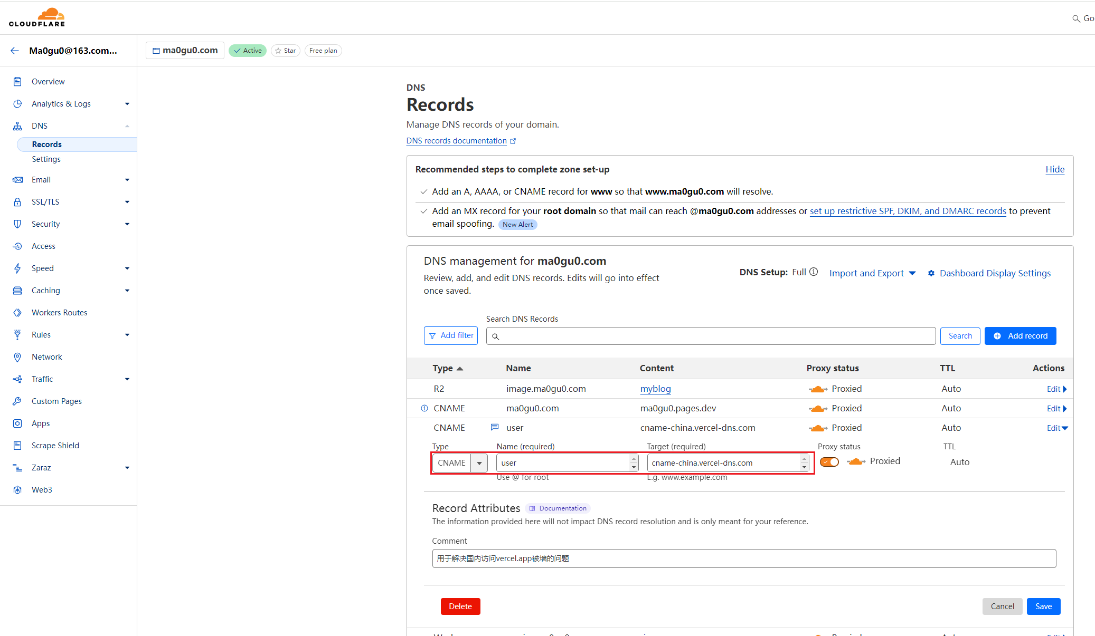Open the Overview page icon

pos(17,82)
